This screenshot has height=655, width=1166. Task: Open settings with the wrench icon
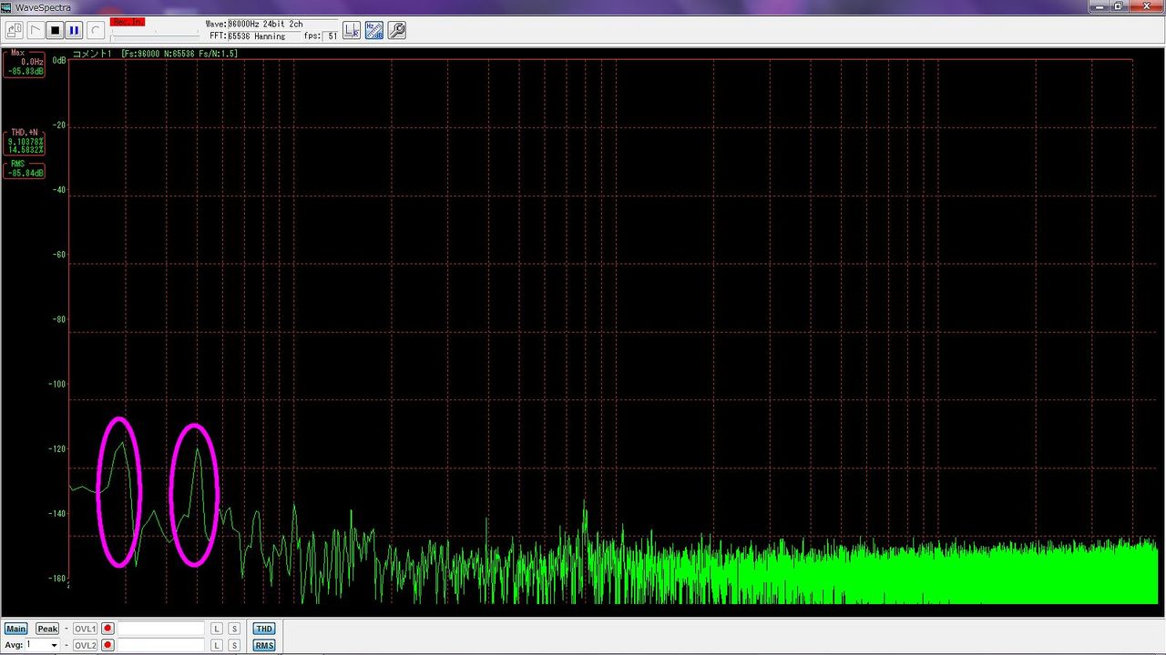(396, 30)
